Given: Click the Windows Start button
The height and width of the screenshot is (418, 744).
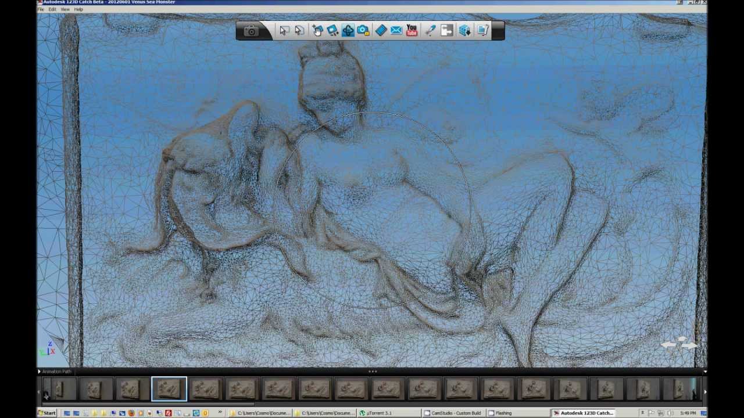Looking at the screenshot, I should click(x=47, y=413).
